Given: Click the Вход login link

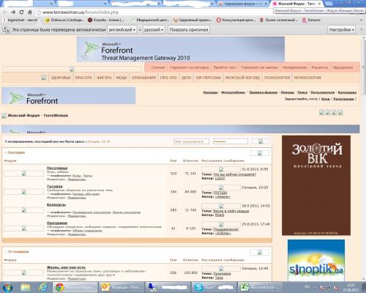Looking at the screenshot, I should 325,99.
